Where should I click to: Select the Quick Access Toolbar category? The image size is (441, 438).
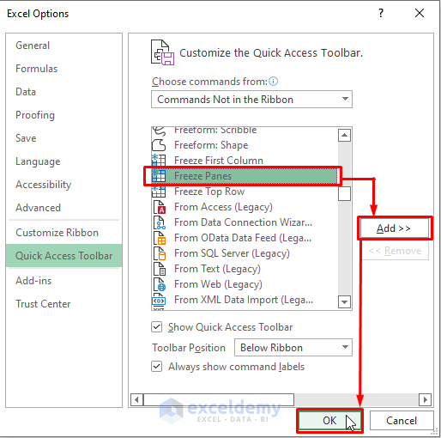(x=63, y=256)
